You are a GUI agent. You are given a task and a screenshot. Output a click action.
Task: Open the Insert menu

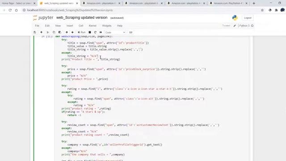(x=70, y=26)
